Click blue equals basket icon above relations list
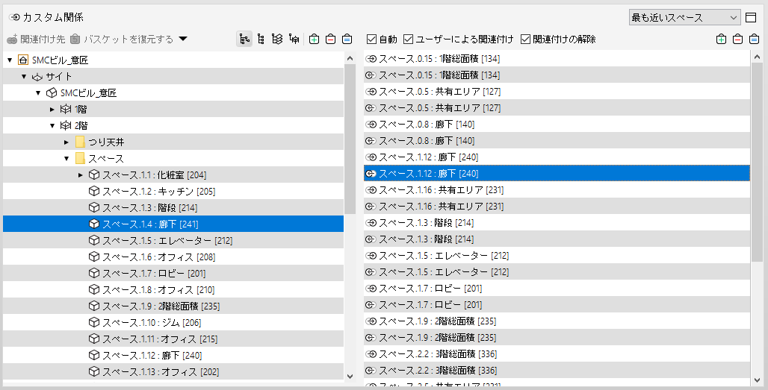This screenshot has height=390, width=768. 754,39
